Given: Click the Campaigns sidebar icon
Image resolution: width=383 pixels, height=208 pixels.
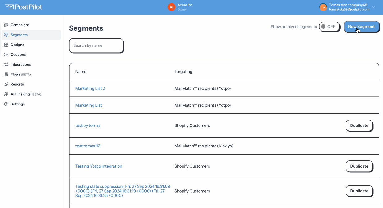Looking at the screenshot, I should [x=6, y=25].
